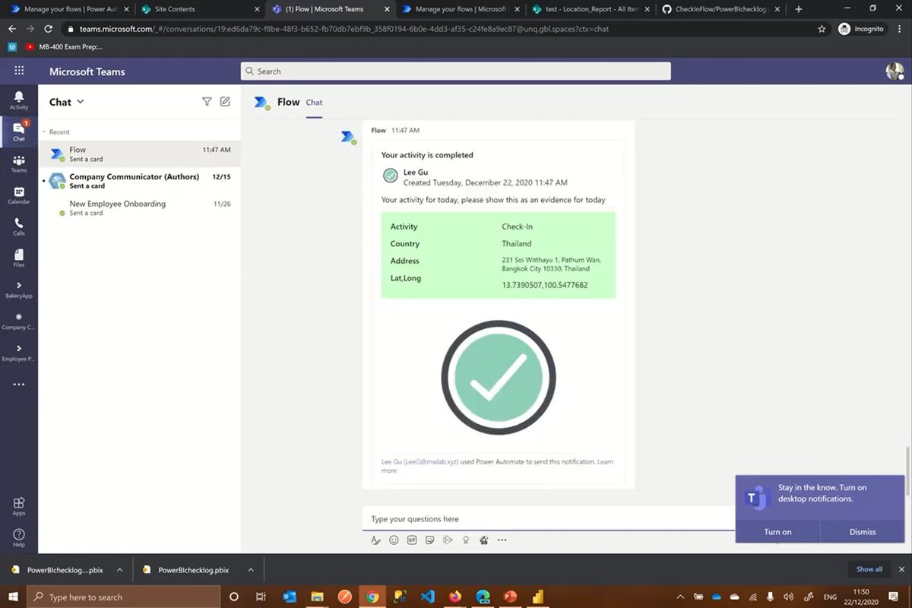Open BakeryApp in Teams sidebar

coord(19,289)
